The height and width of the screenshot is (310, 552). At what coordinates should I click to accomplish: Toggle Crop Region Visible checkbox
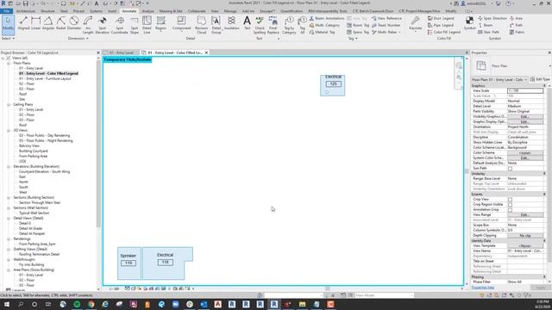pos(510,205)
